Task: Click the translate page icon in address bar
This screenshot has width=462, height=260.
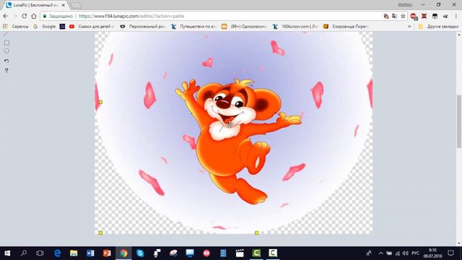Action: (x=394, y=16)
